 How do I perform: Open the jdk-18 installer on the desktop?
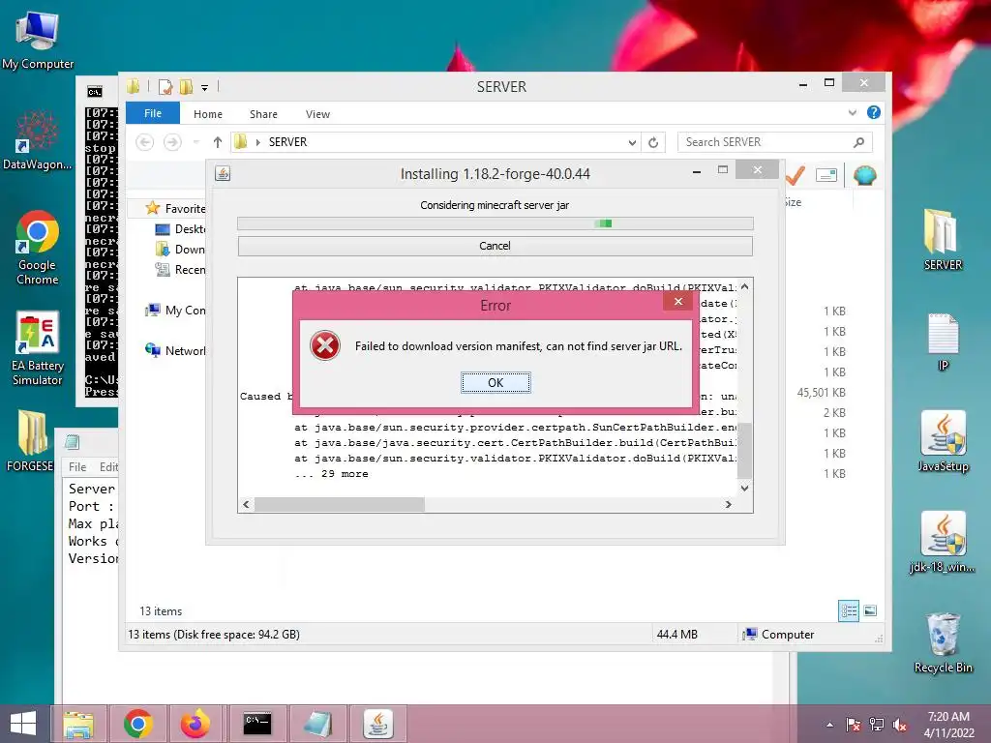(943, 542)
